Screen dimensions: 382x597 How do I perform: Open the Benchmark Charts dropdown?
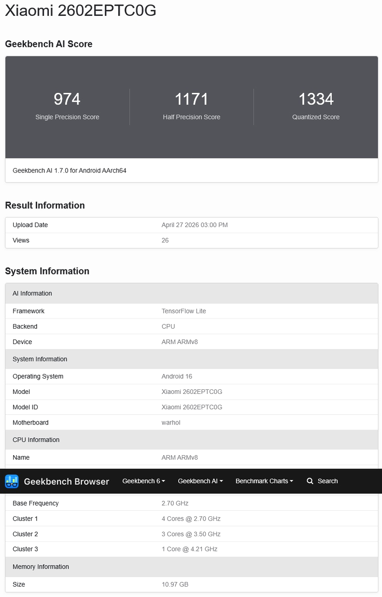[x=264, y=481]
